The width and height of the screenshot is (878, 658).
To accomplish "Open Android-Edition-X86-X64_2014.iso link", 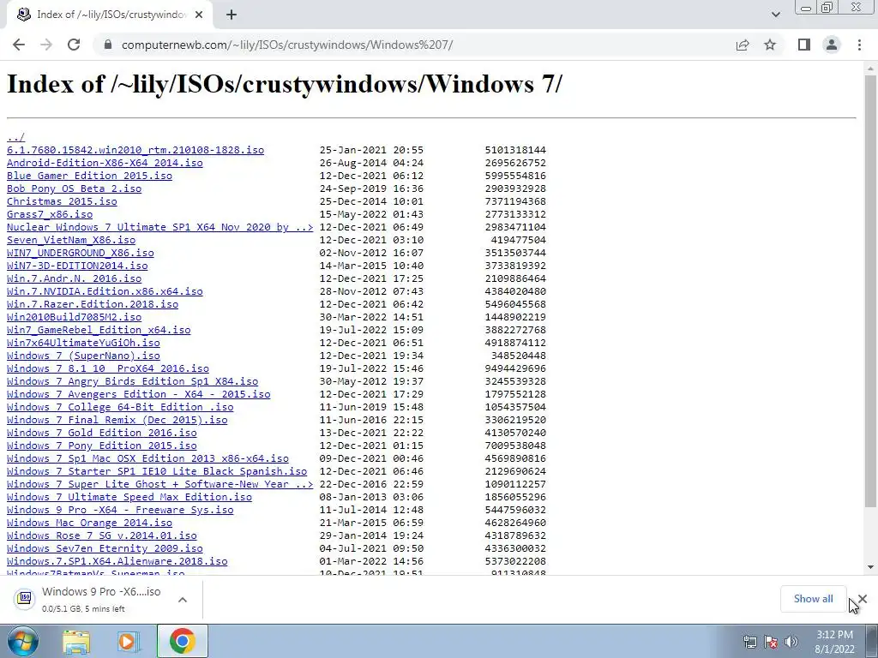I will pyautogui.click(x=105, y=163).
